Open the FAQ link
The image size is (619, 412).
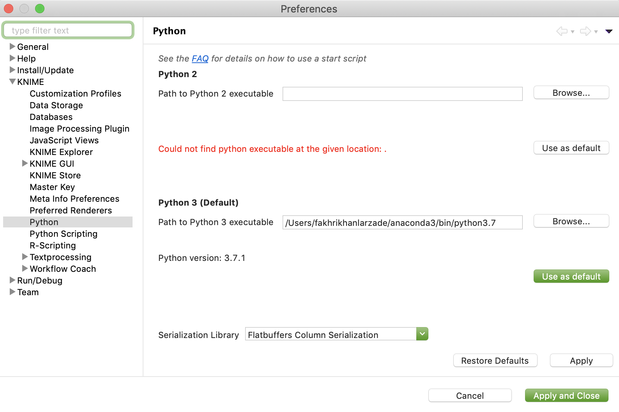point(200,58)
